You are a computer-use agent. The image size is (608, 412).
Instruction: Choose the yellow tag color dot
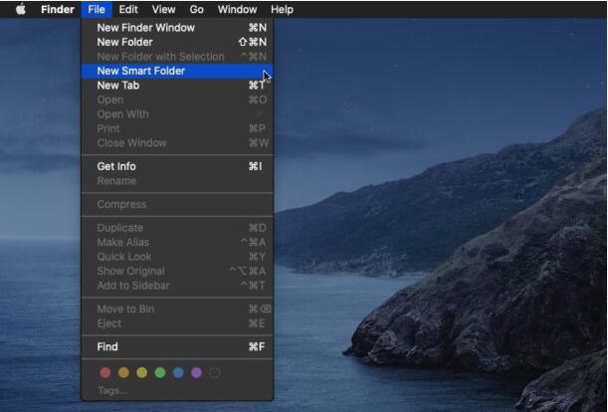(x=141, y=372)
